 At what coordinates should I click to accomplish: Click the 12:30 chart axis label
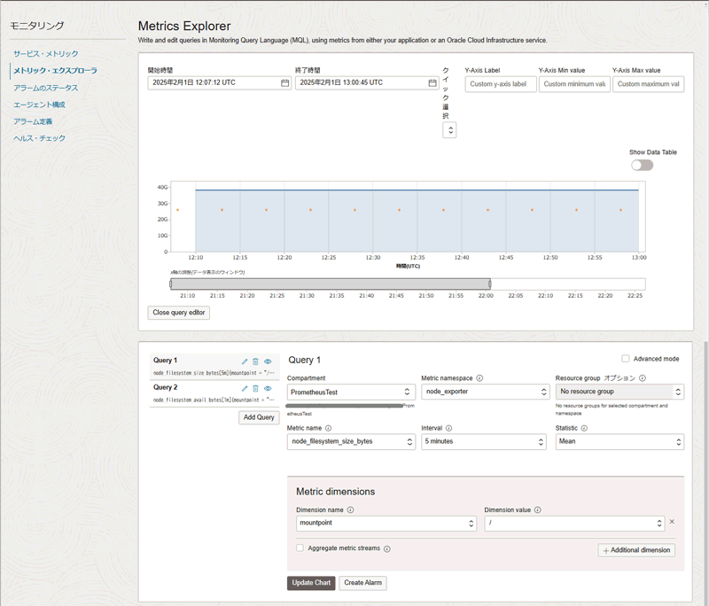coord(373,258)
